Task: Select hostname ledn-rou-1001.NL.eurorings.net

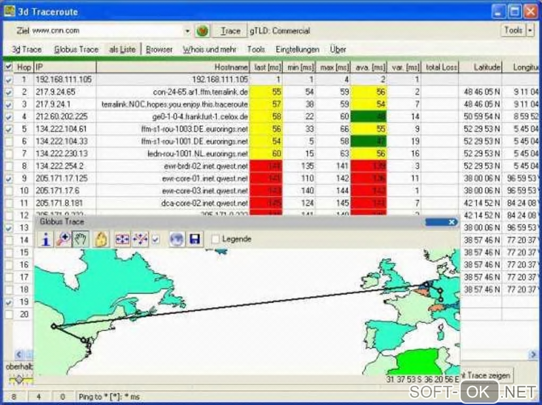Action: click(197, 154)
